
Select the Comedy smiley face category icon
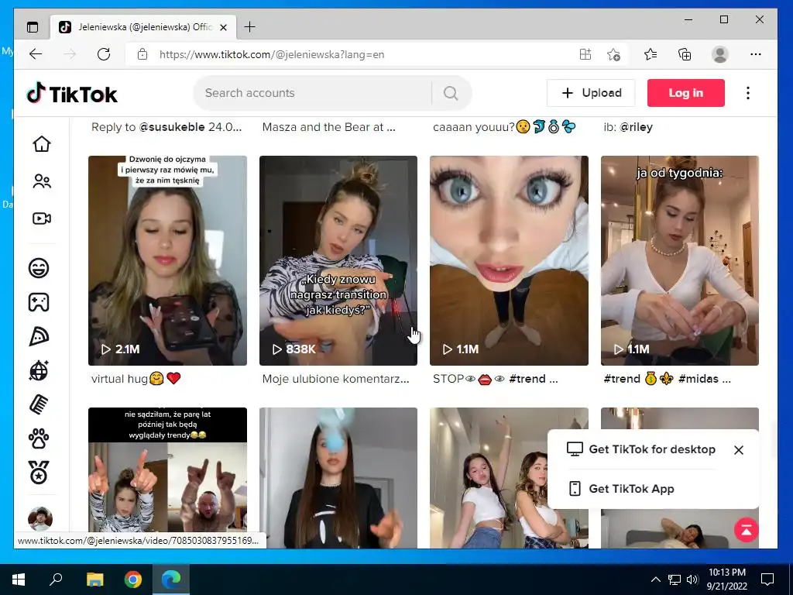pyautogui.click(x=39, y=267)
